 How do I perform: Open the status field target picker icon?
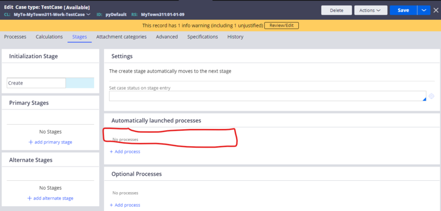pos(432,96)
